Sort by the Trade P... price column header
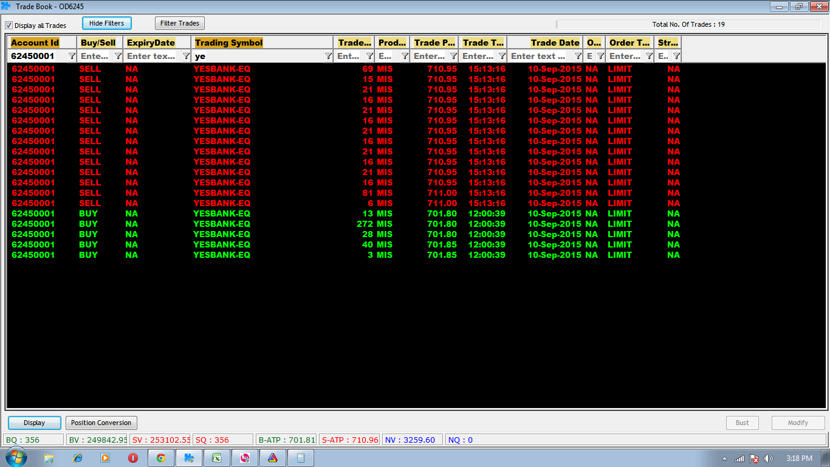This screenshot has width=830, height=467. click(x=434, y=43)
